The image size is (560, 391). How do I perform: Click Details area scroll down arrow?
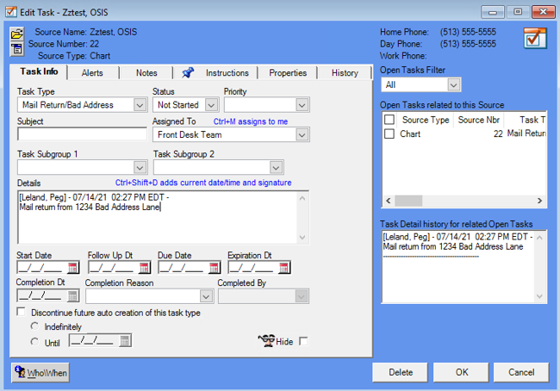[x=302, y=238]
